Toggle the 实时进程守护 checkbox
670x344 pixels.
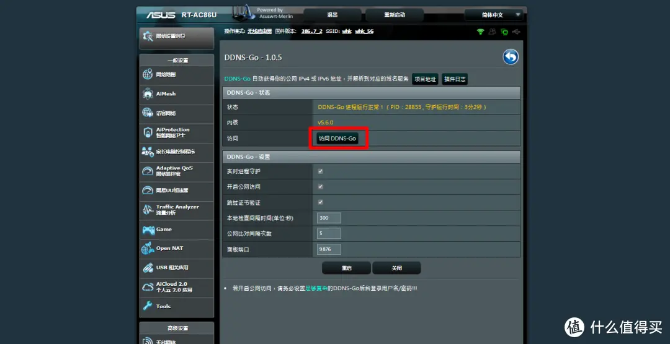321,171
